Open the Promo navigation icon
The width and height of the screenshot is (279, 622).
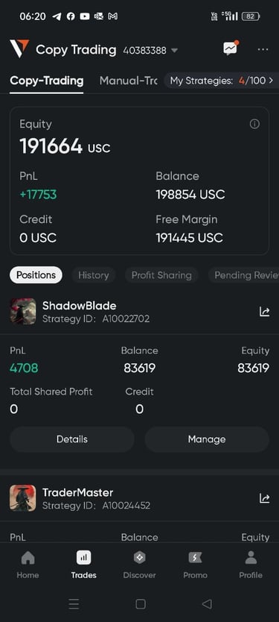tap(195, 565)
